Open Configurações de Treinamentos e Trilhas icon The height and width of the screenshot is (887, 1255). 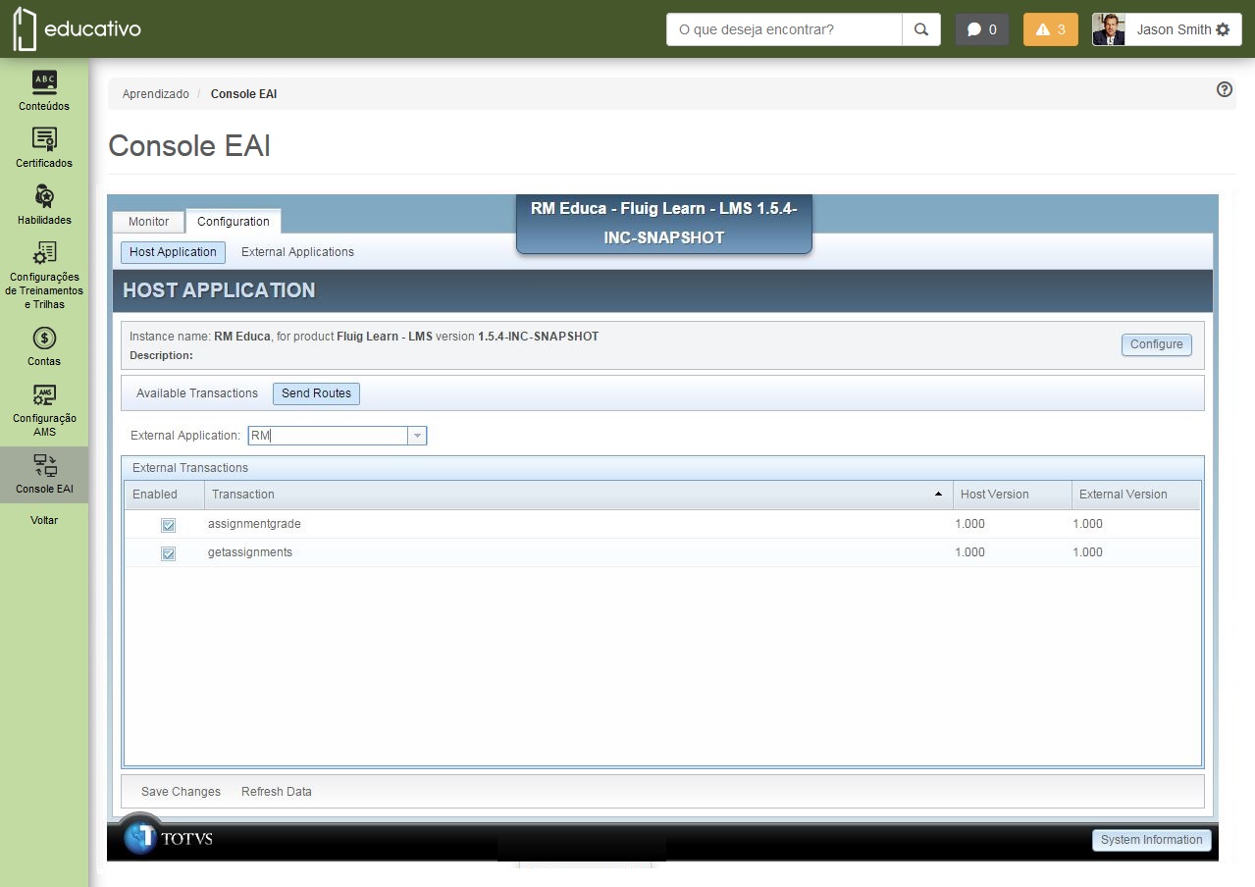[x=44, y=253]
